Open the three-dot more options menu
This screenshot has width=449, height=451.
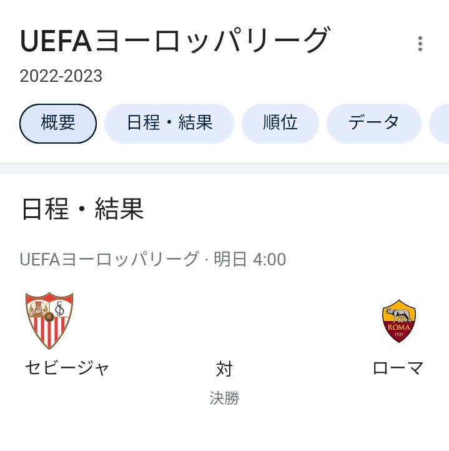[x=420, y=44]
